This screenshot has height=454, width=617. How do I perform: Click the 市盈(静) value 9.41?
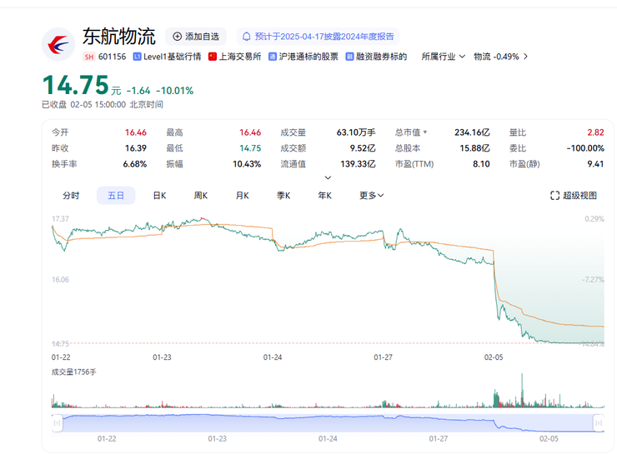point(595,164)
